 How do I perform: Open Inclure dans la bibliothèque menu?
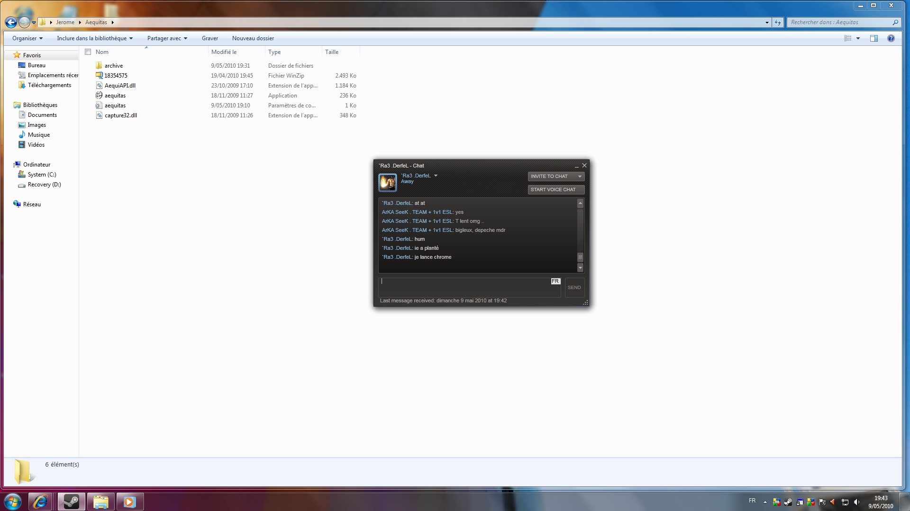95,38
